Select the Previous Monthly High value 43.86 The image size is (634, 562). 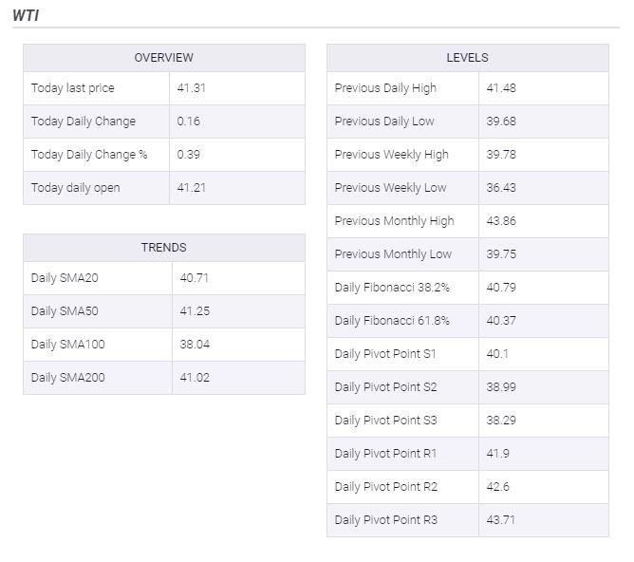tap(501, 221)
